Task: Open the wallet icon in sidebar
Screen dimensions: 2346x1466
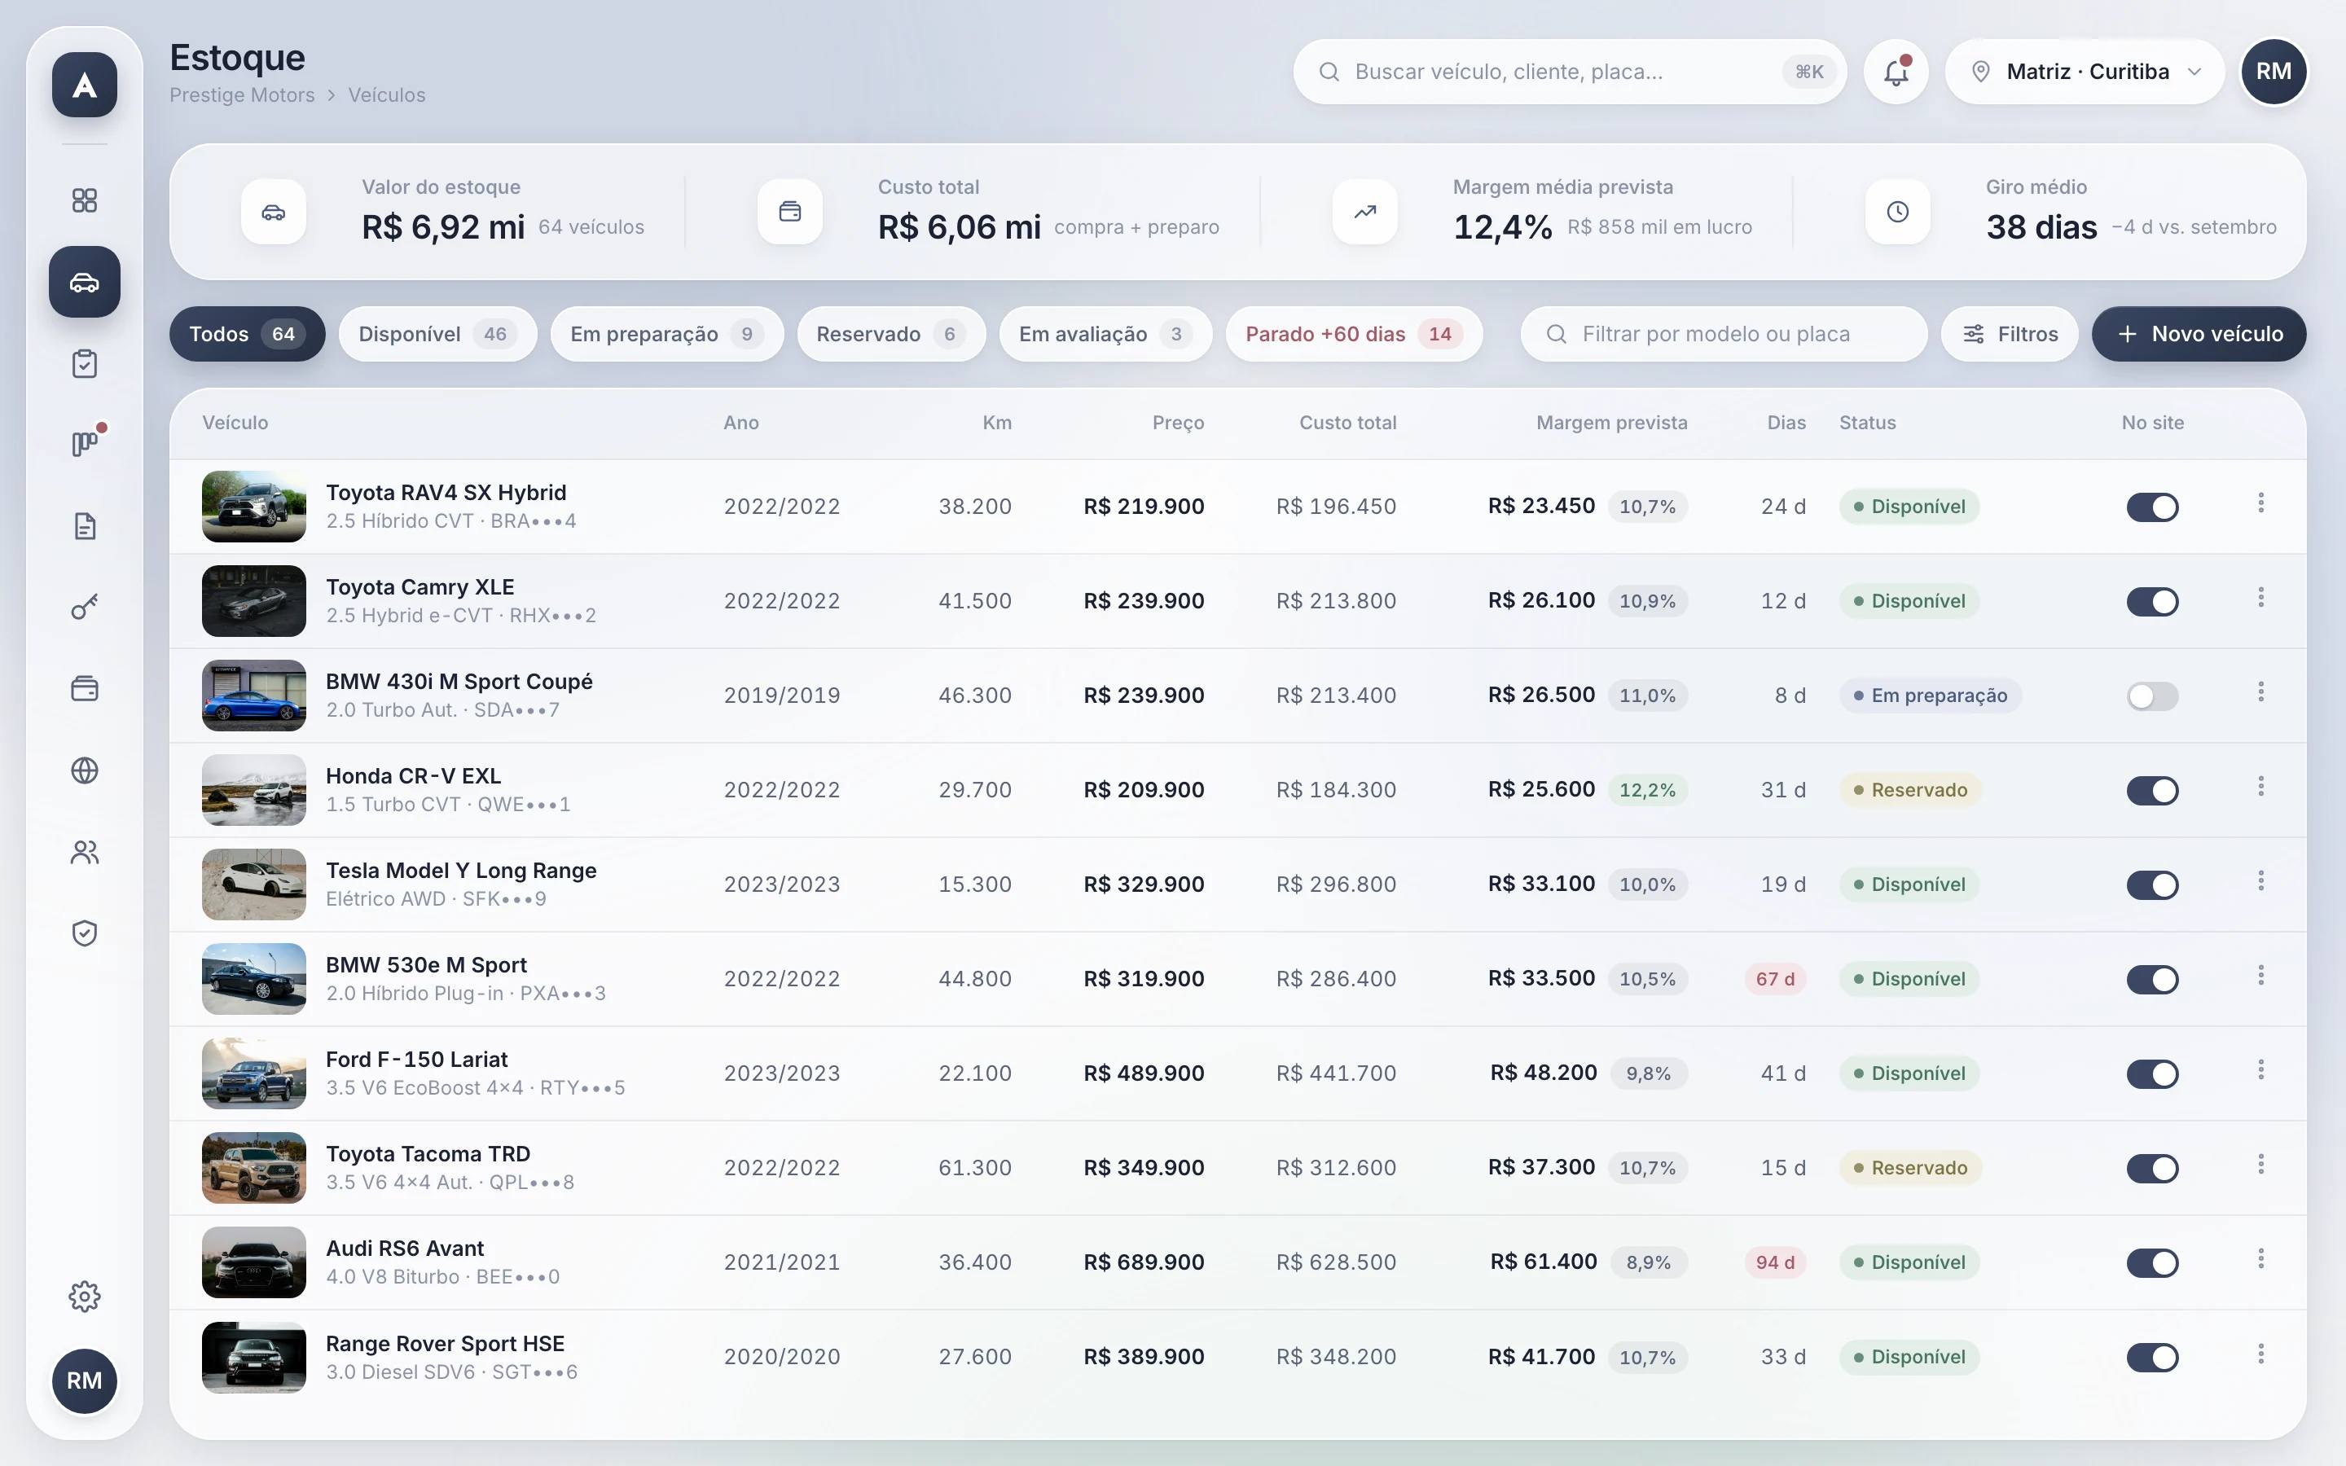Action: (85, 689)
